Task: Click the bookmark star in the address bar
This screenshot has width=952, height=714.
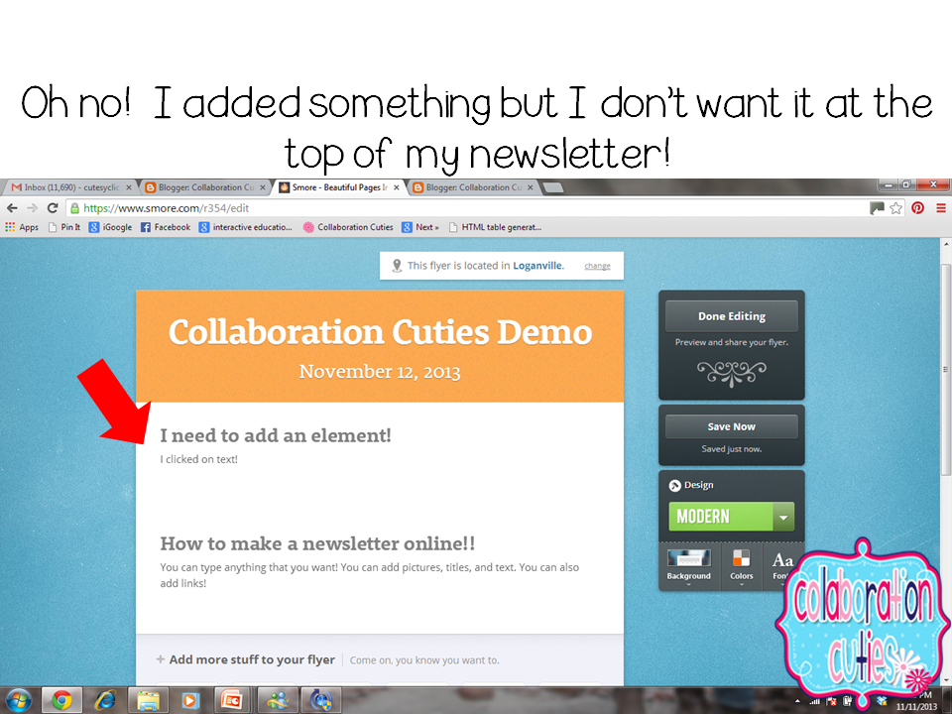Action: [893, 208]
